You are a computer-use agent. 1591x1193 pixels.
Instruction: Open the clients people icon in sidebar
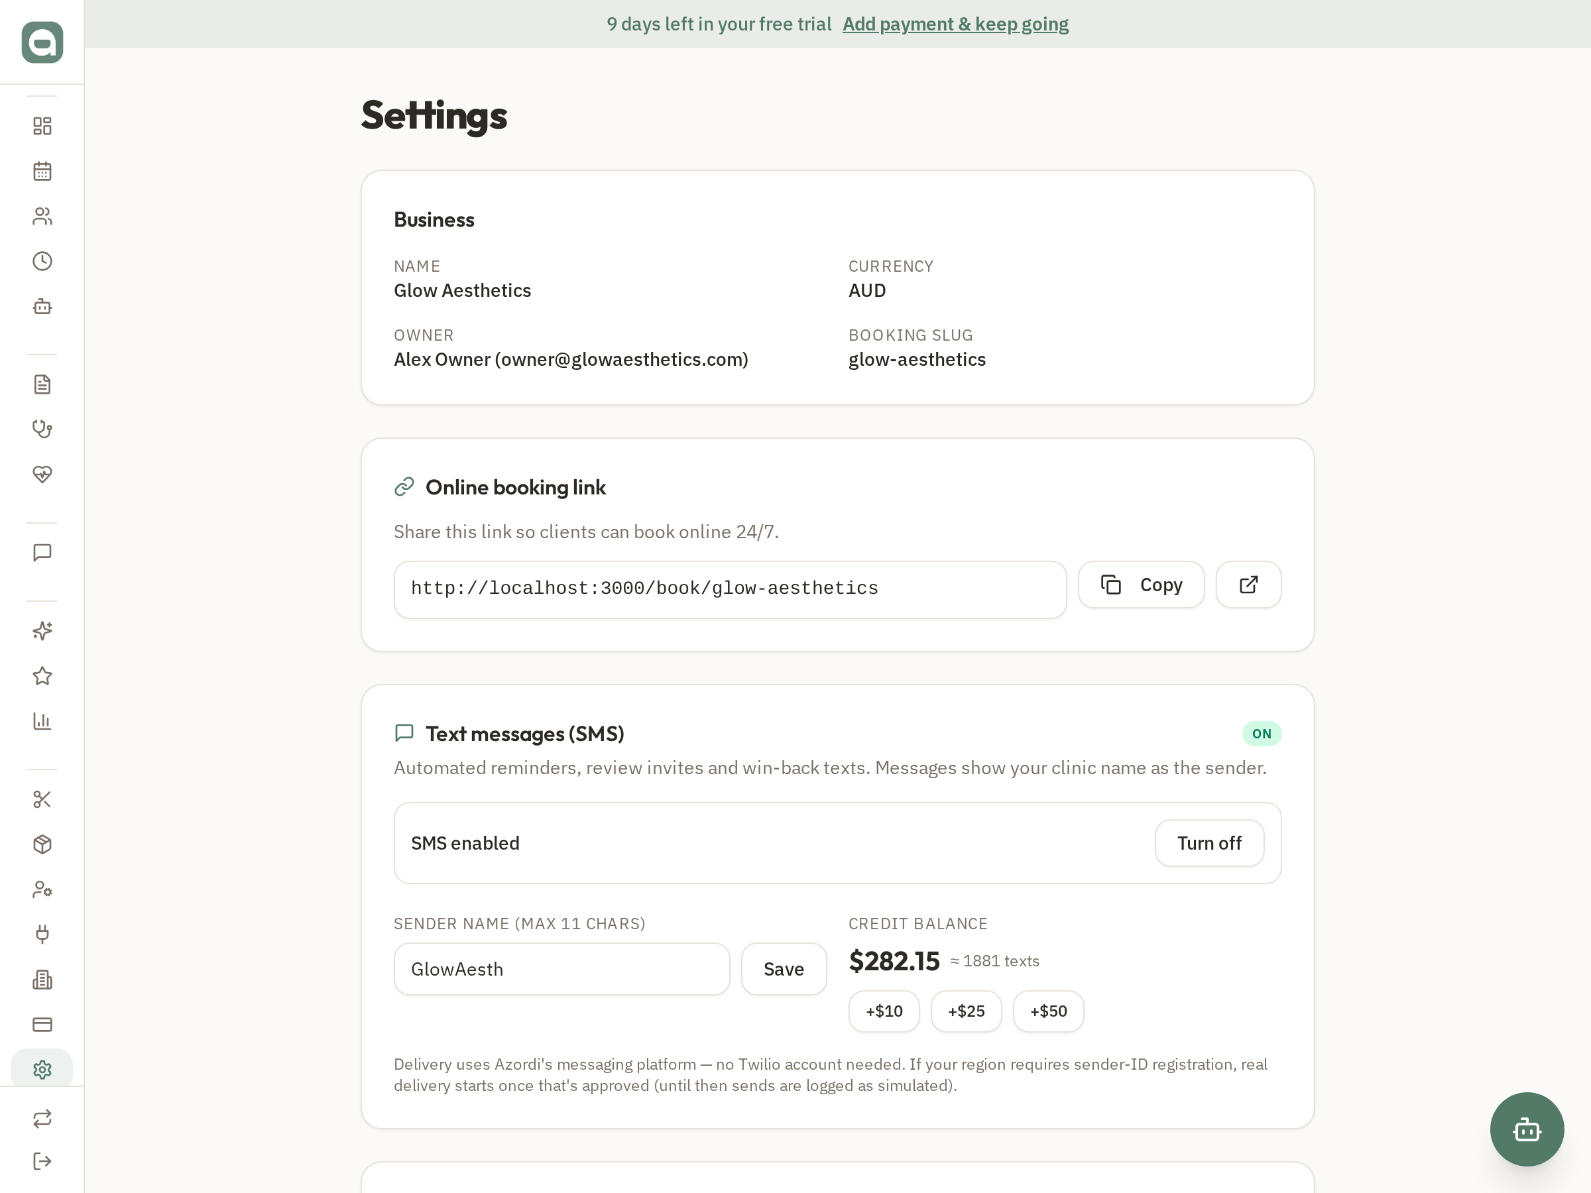[x=42, y=217]
